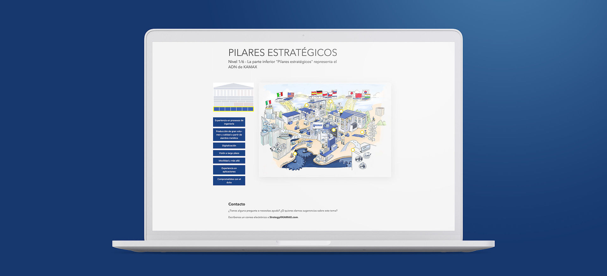The width and height of the screenshot is (607, 276).
Task: Open the yellow hotspot on the blue factory roof
Action: tap(341, 111)
